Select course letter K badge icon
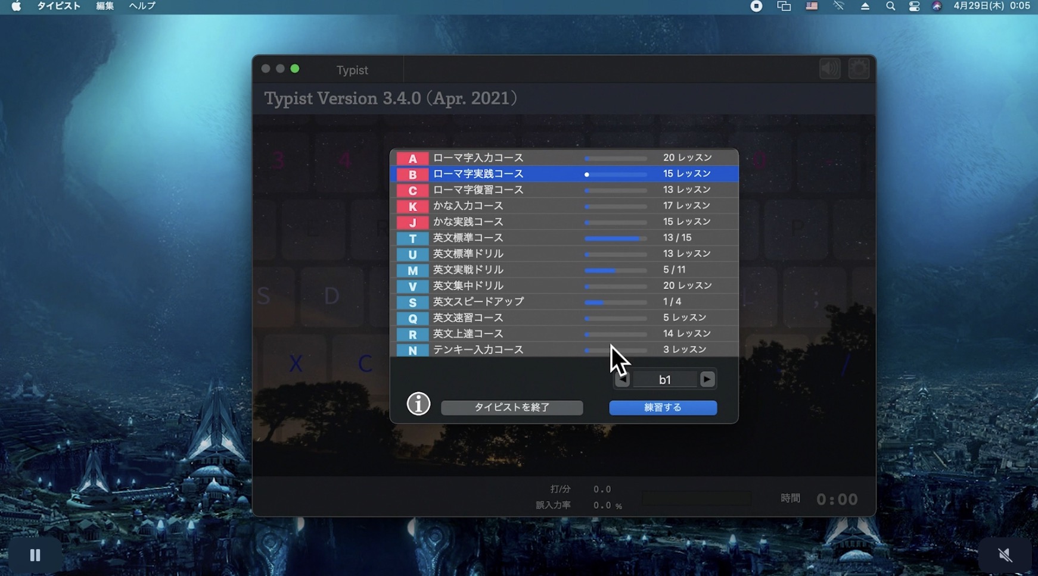Screen dimensions: 1038x576 (412, 206)
